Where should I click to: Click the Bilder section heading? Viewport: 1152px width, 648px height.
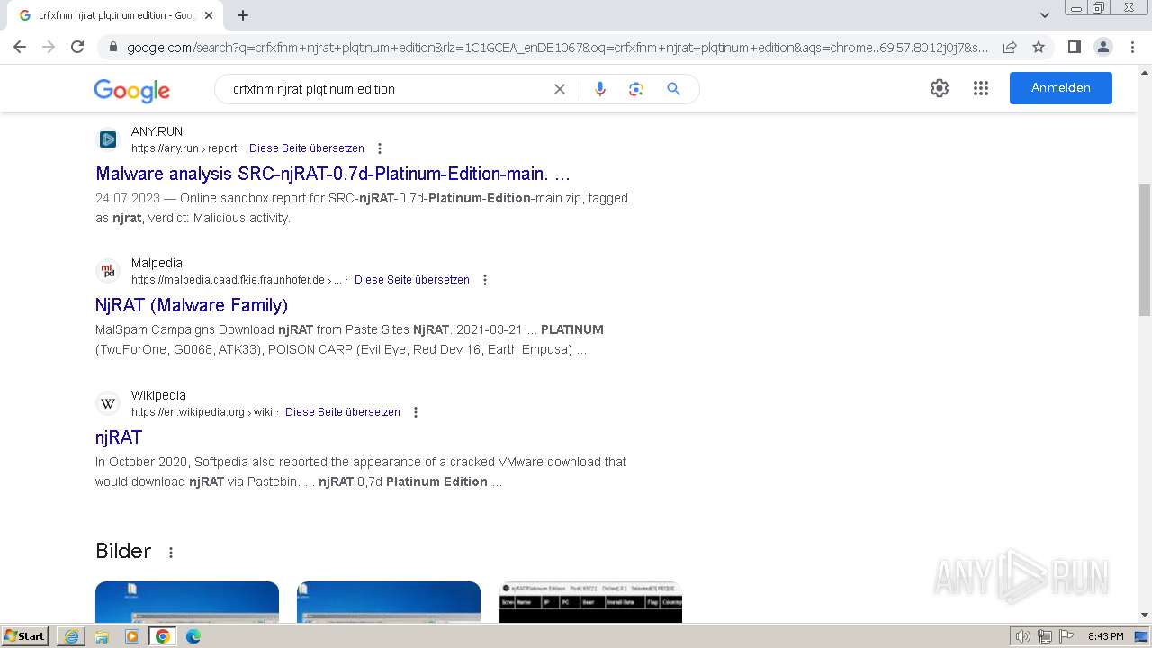[123, 551]
